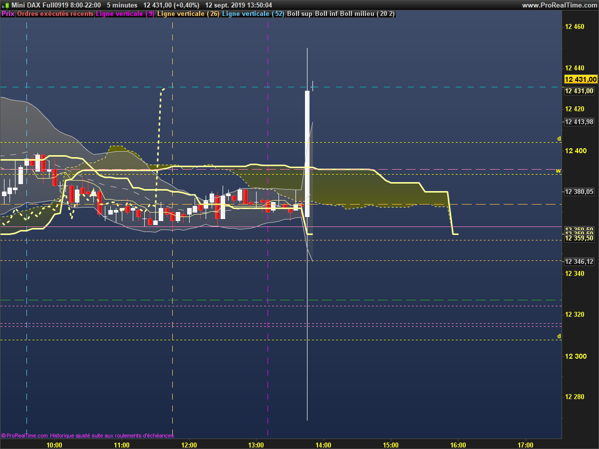This screenshot has height=449, width=599.
Task: Open the Boll milieu (20 2) label
Action: click(x=367, y=14)
